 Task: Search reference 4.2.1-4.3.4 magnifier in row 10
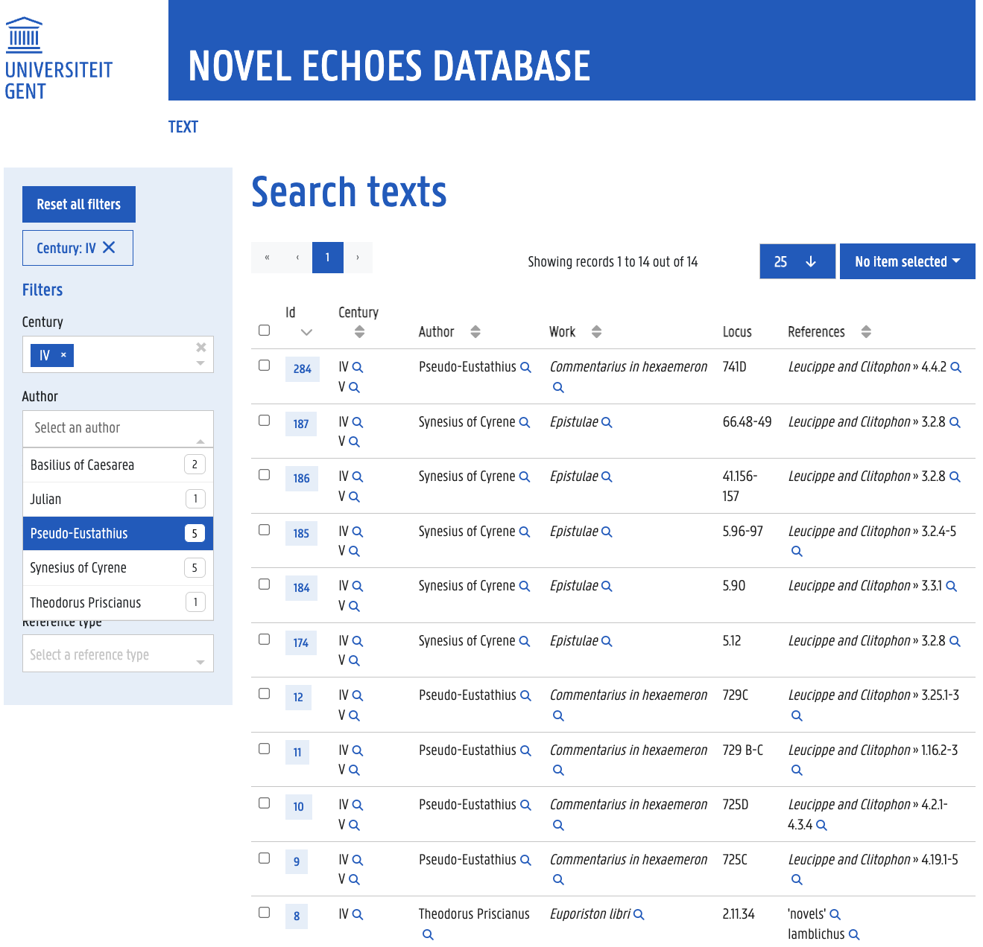[x=821, y=825]
